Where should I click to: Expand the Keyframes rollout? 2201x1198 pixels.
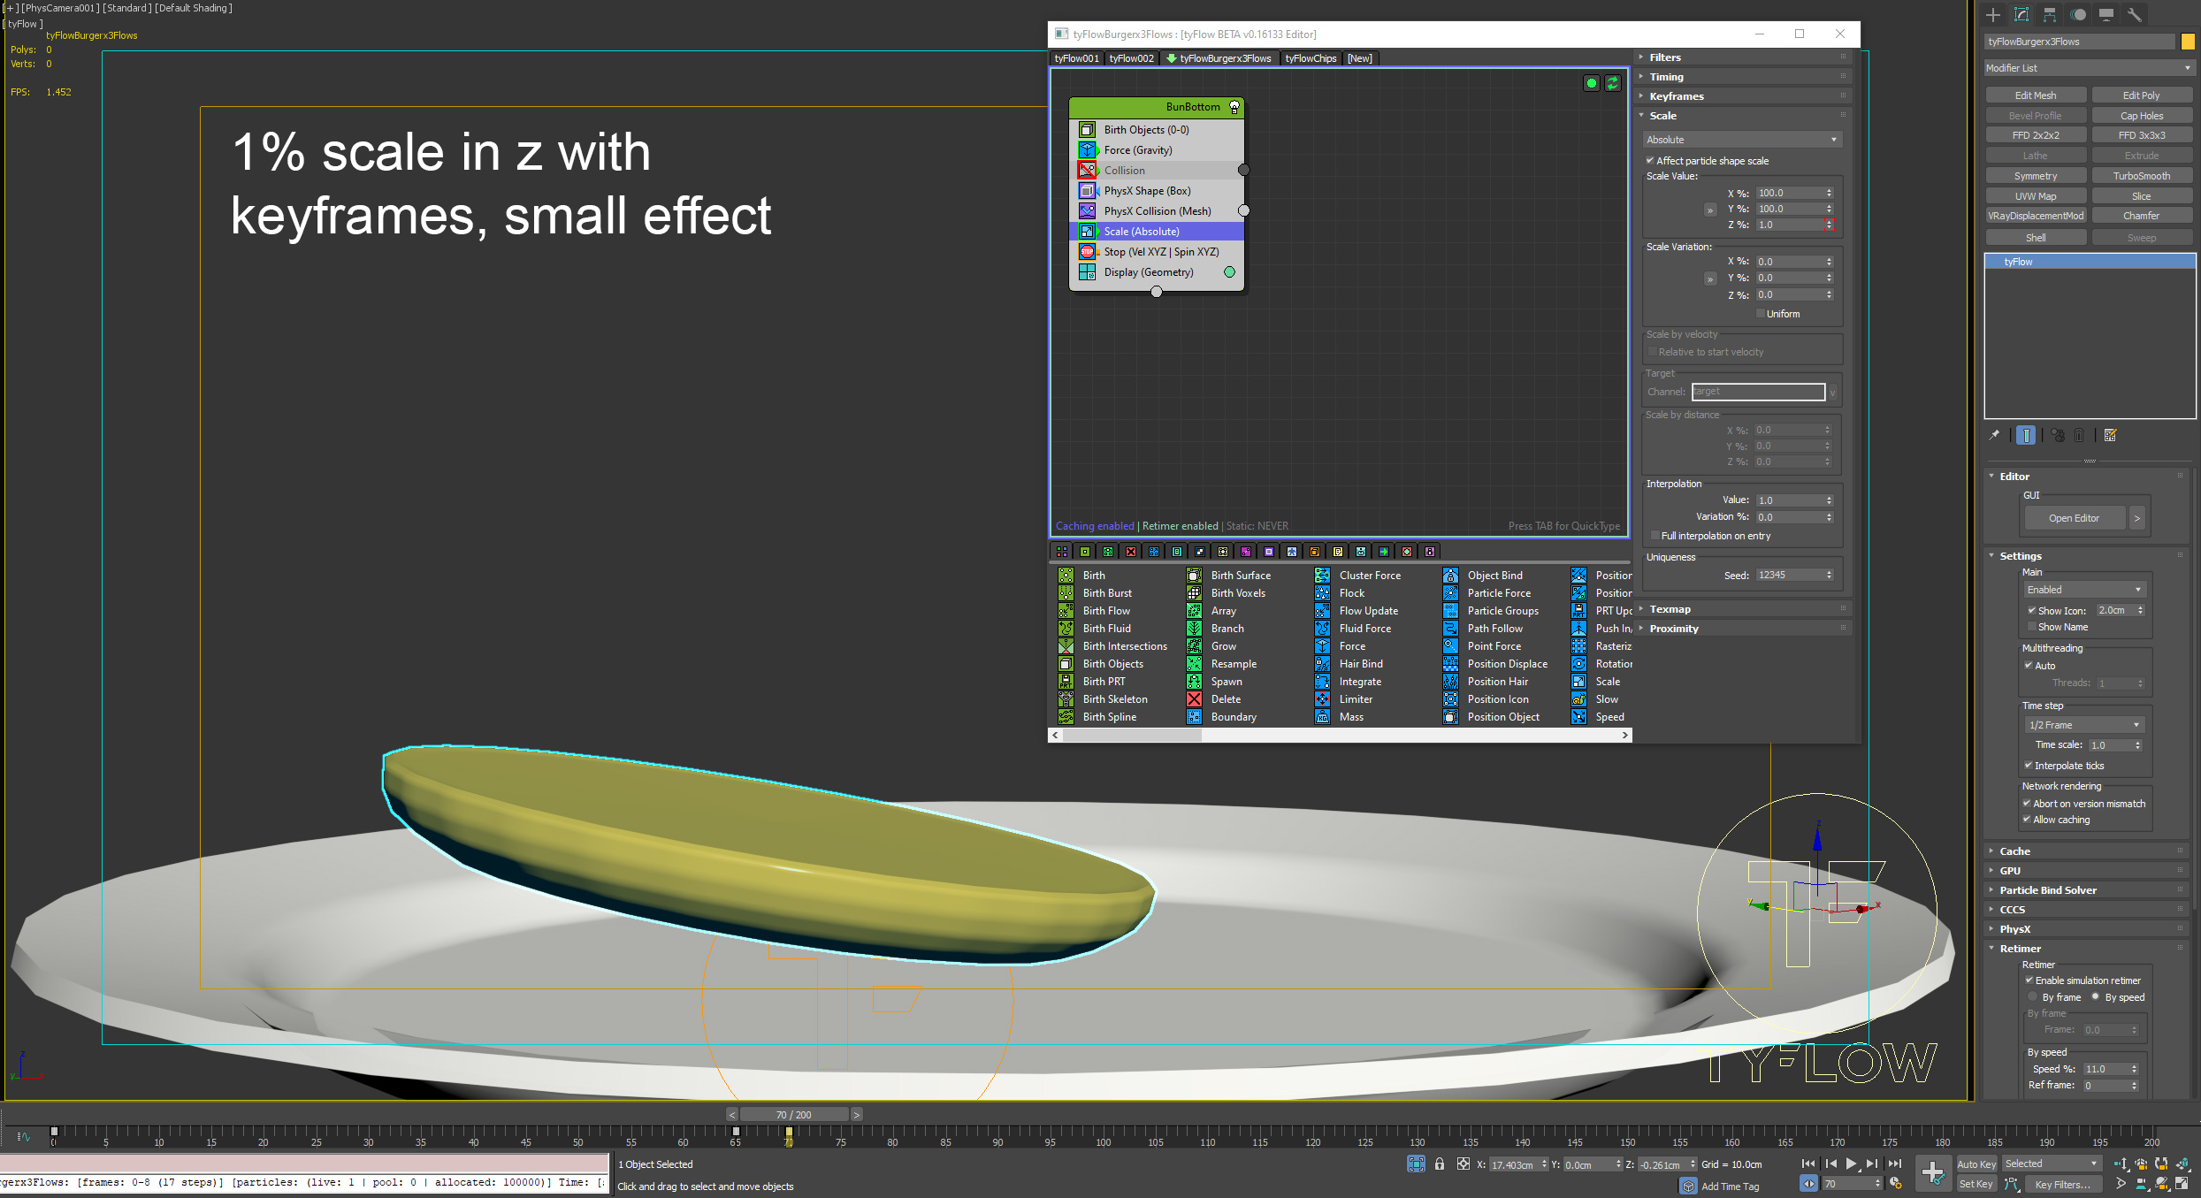tap(1676, 96)
